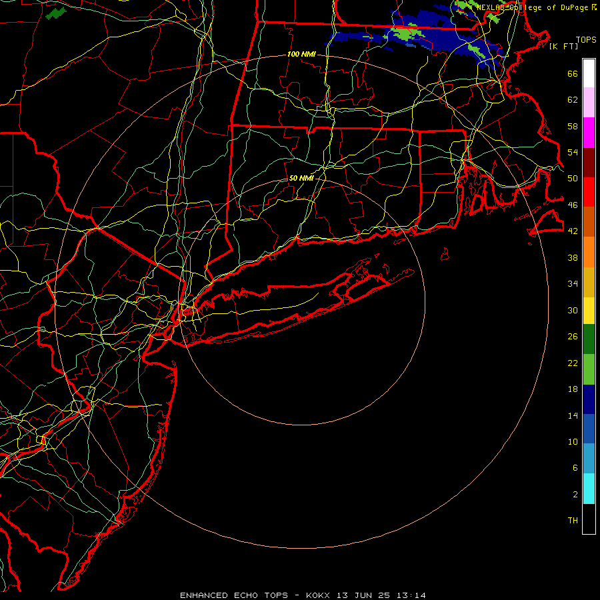
Task: Click the "TH" threshold legend label
Action: coord(573,521)
